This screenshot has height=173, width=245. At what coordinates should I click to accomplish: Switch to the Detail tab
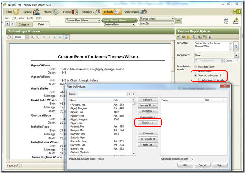41,24
